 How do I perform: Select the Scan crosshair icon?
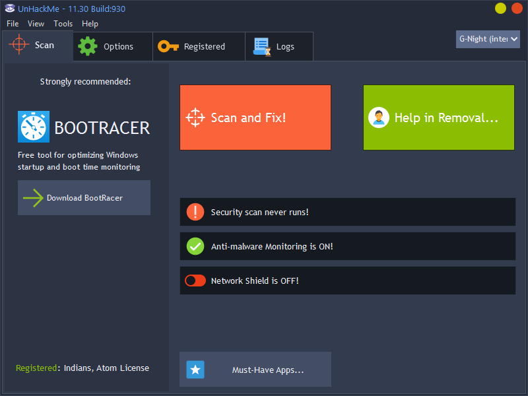tap(18, 45)
